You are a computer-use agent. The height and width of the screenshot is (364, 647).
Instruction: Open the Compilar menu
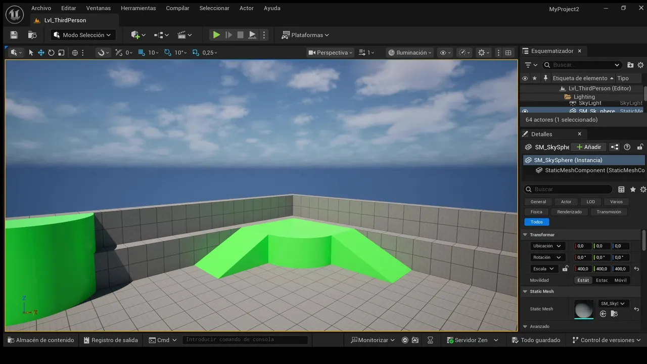click(x=178, y=8)
